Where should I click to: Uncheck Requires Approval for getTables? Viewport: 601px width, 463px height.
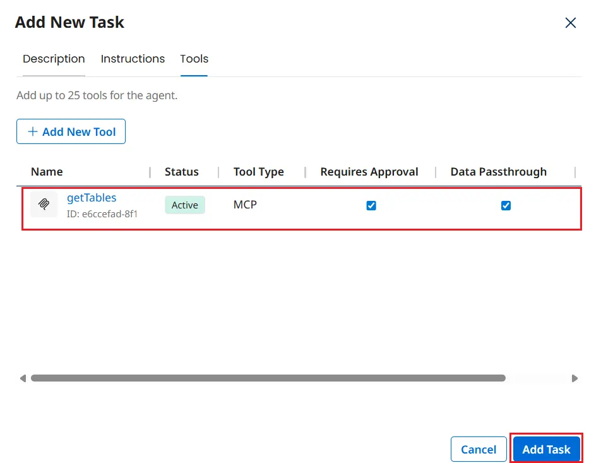point(371,205)
